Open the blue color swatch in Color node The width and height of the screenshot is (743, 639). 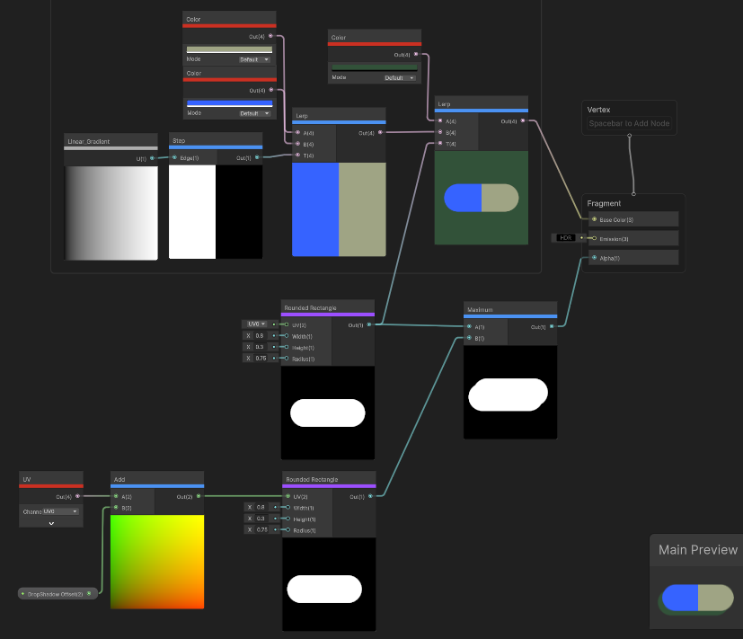tap(229, 103)
